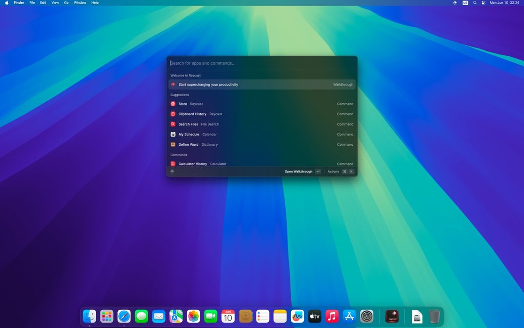Viewport: 524px width, 328px height.
Task: Click the Raycast logo in bottom bar
Action: point(172,171)
